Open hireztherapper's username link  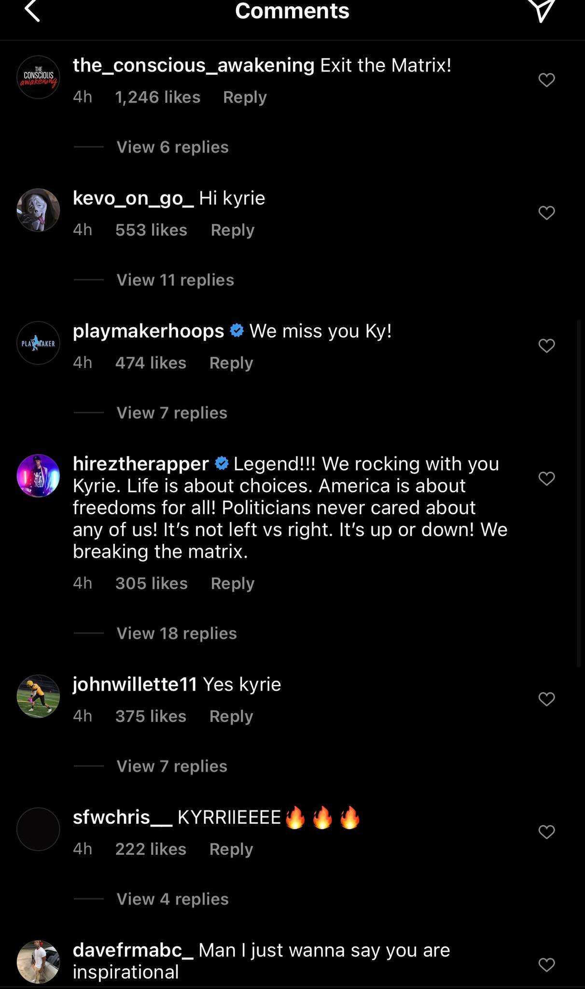(x=140, y=463)
